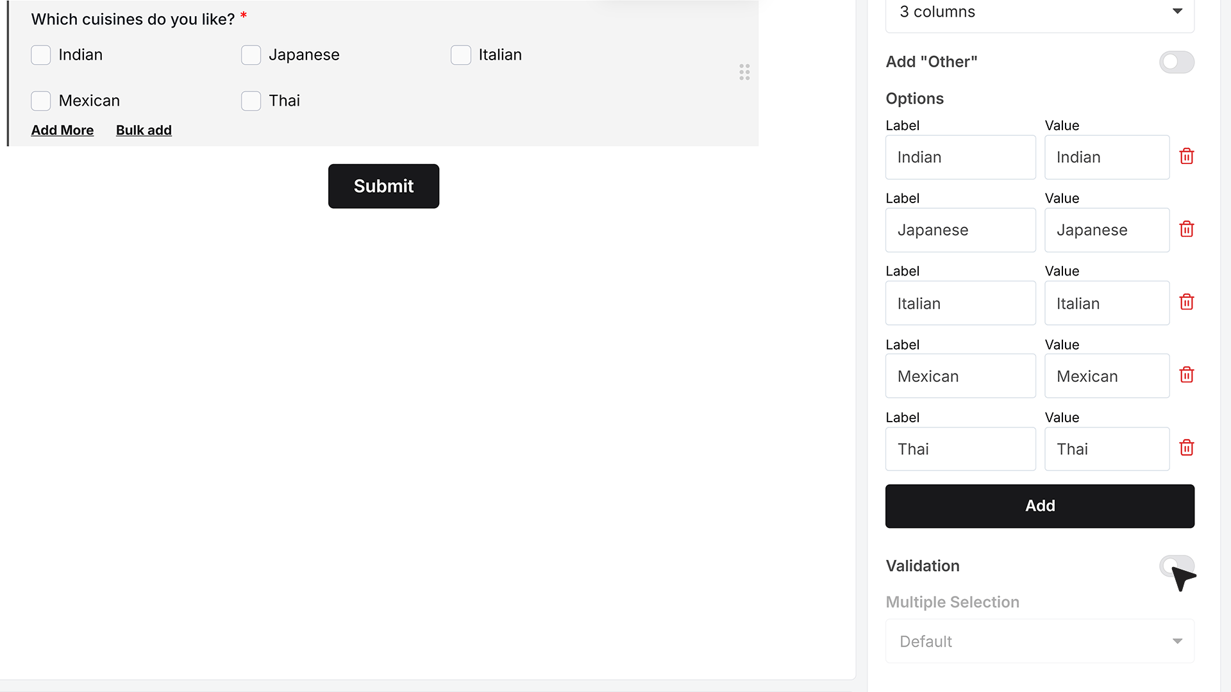Expand the Multiple Selection Default dropdown
The width and height of the screenshot is (1231, 692).
(1040, 641)
